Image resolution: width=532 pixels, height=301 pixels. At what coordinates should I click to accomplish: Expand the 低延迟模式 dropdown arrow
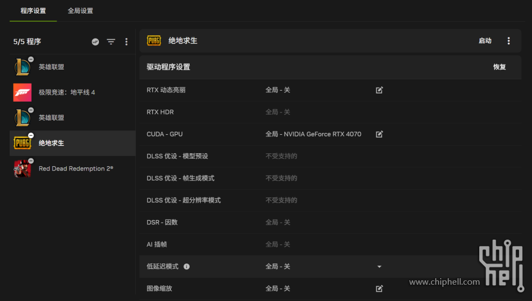[x=379, y=267]
